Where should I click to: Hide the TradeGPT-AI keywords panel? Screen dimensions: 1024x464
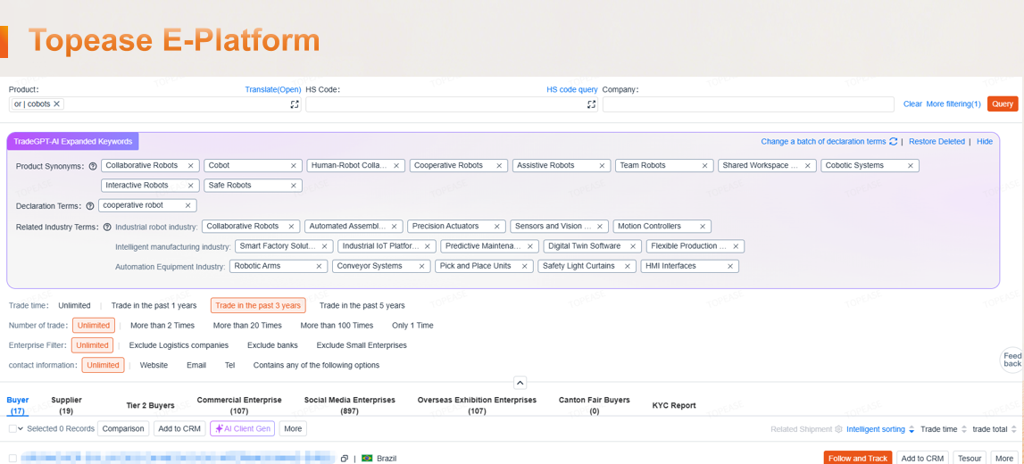[985, 142]
